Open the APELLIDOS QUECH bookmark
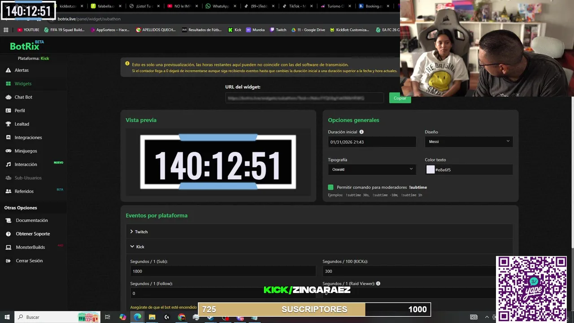Image resolution: width=574 pixels, height=323 pixels. pos(156,30)
